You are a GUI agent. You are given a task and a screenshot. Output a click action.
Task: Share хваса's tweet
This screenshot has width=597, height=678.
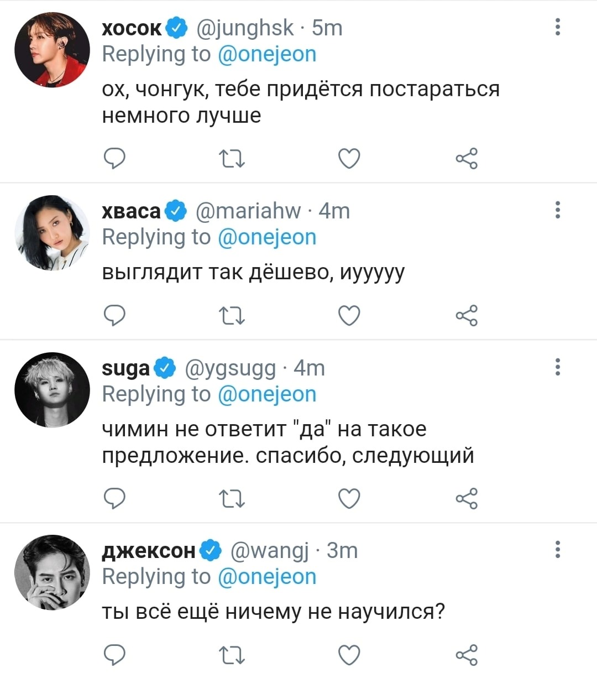click(x=466, y=316)
